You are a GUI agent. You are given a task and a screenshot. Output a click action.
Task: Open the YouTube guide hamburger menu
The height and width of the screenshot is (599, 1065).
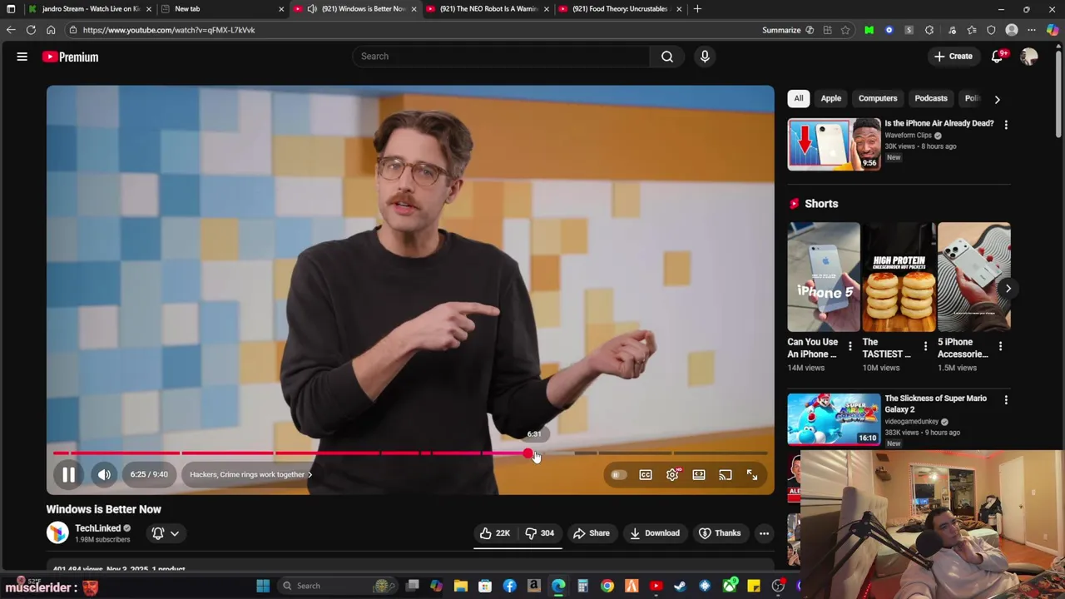[22, 57]
